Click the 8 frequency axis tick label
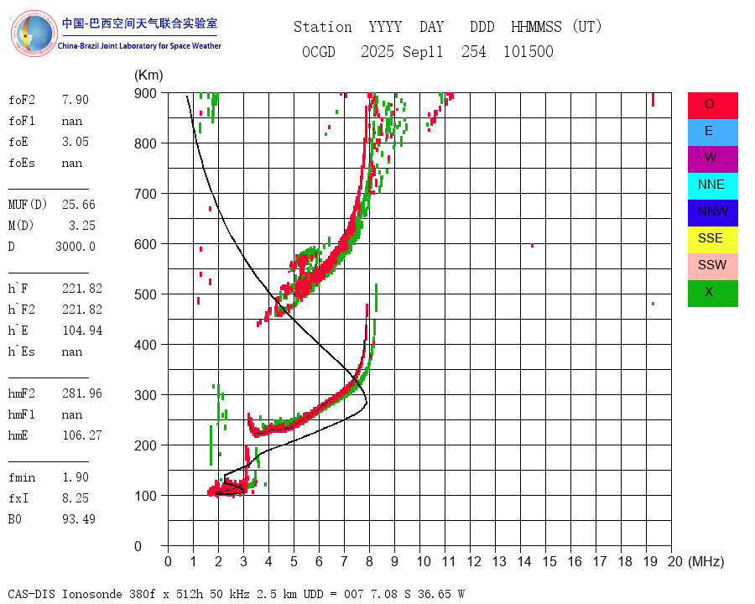 click(369, 561)
